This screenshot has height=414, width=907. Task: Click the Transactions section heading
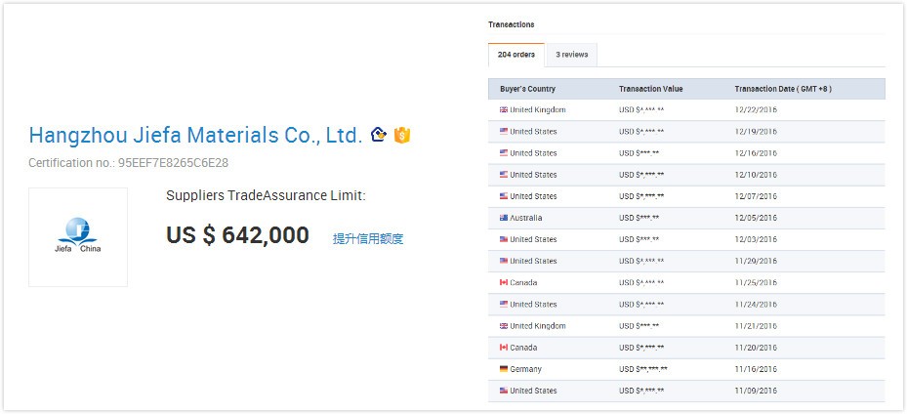click(512, 24)
